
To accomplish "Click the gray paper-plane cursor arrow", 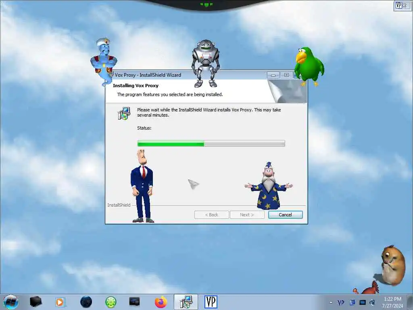I will tap(193, 184).
